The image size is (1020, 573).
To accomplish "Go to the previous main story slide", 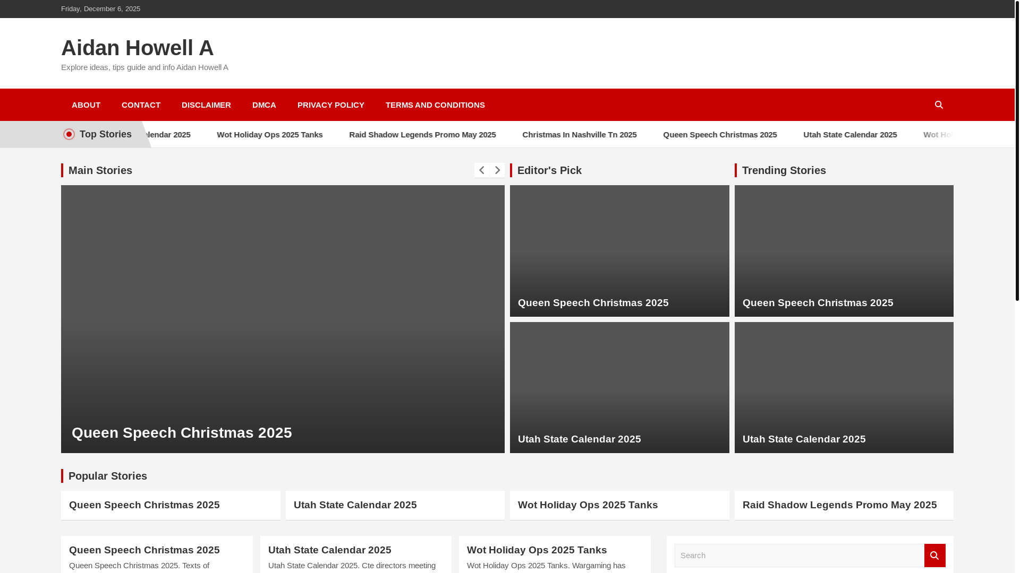I will [481, 170].
